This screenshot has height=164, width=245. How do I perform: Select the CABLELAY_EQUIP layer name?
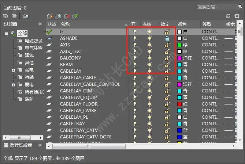pos(78,98)
